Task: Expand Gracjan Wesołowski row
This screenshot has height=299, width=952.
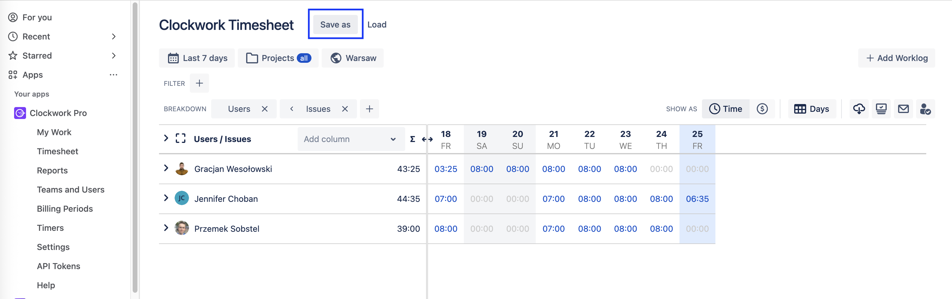Action: pos(166,168)
